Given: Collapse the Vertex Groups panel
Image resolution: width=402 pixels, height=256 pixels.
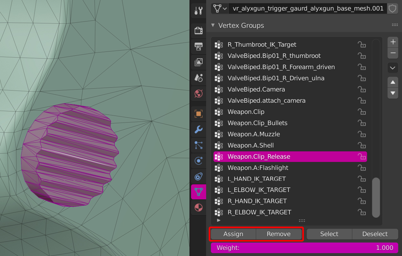Looking at the screenshot, I should pos(213,25).
